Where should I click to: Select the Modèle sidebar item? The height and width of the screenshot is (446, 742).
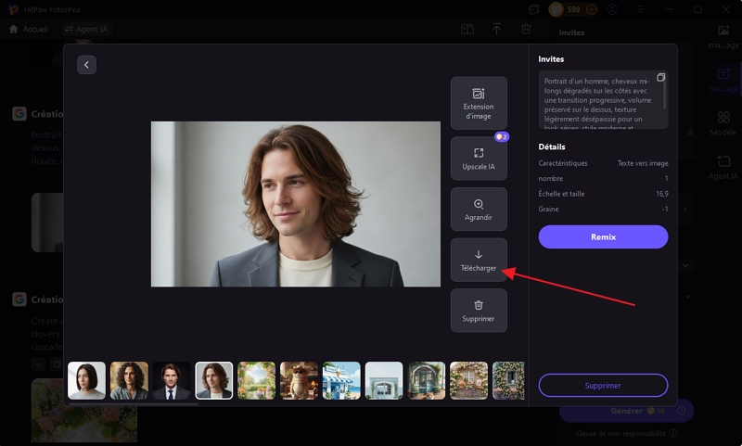click(x=723, y=123)
